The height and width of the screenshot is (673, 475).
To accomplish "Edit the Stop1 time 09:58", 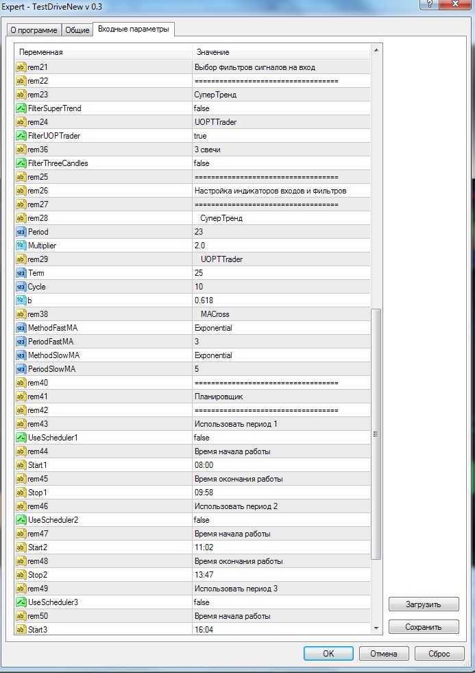I will point(281,493).
